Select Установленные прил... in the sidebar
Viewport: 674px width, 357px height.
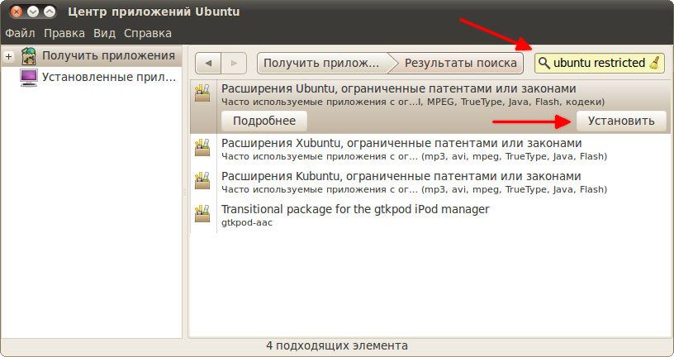pyautogui.click(x=109, y=78)
